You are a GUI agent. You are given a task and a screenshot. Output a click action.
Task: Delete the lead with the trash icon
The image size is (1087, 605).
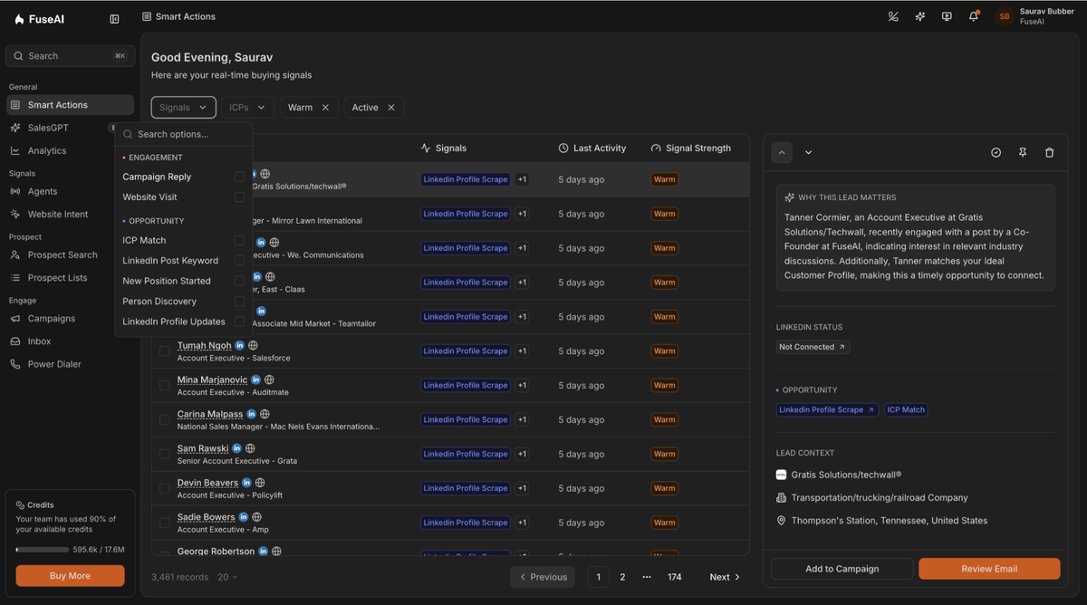(1049, 152)
